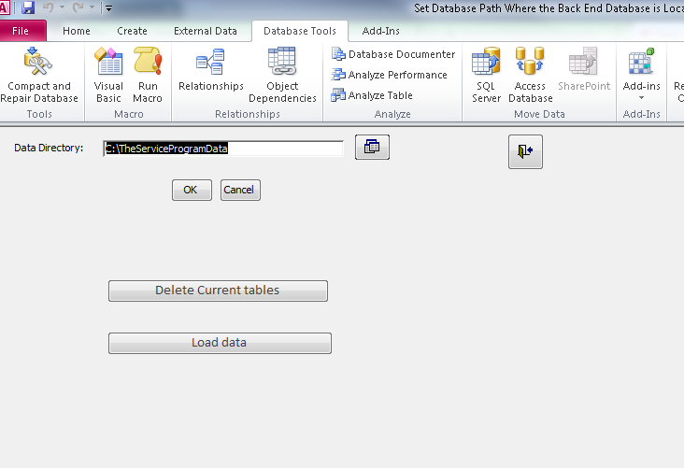
Task: Click the Run Macro icon
Action: pos(148,61)
